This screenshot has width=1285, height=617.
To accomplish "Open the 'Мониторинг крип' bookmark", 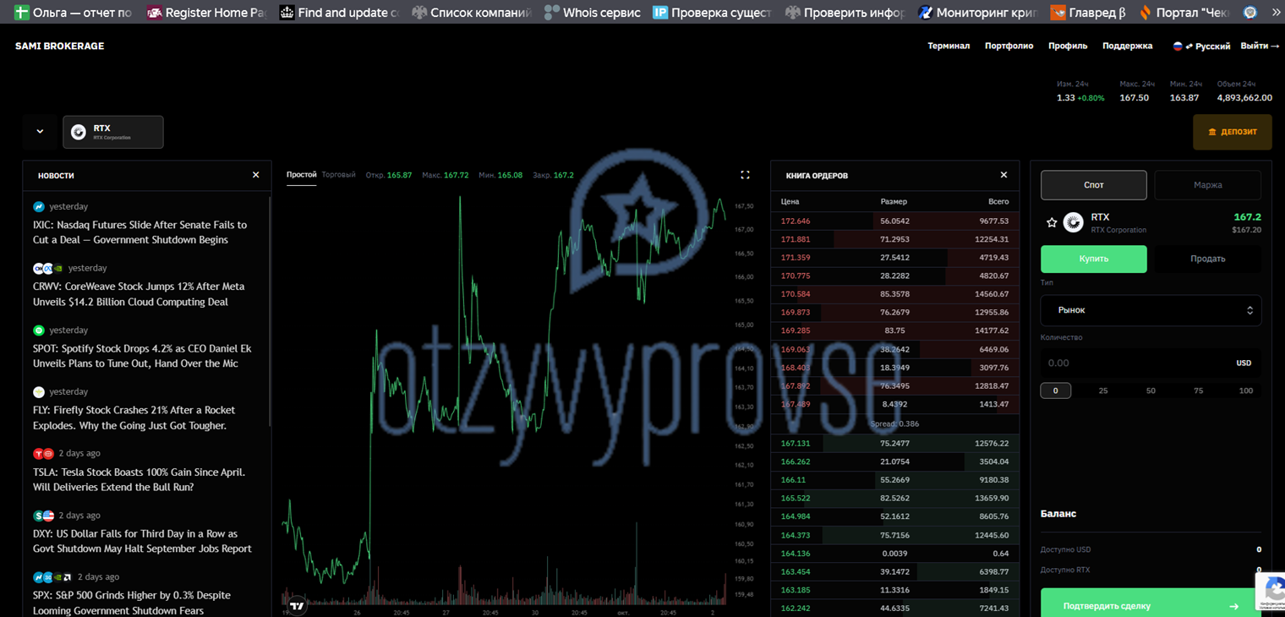I will tap(978, 13).
